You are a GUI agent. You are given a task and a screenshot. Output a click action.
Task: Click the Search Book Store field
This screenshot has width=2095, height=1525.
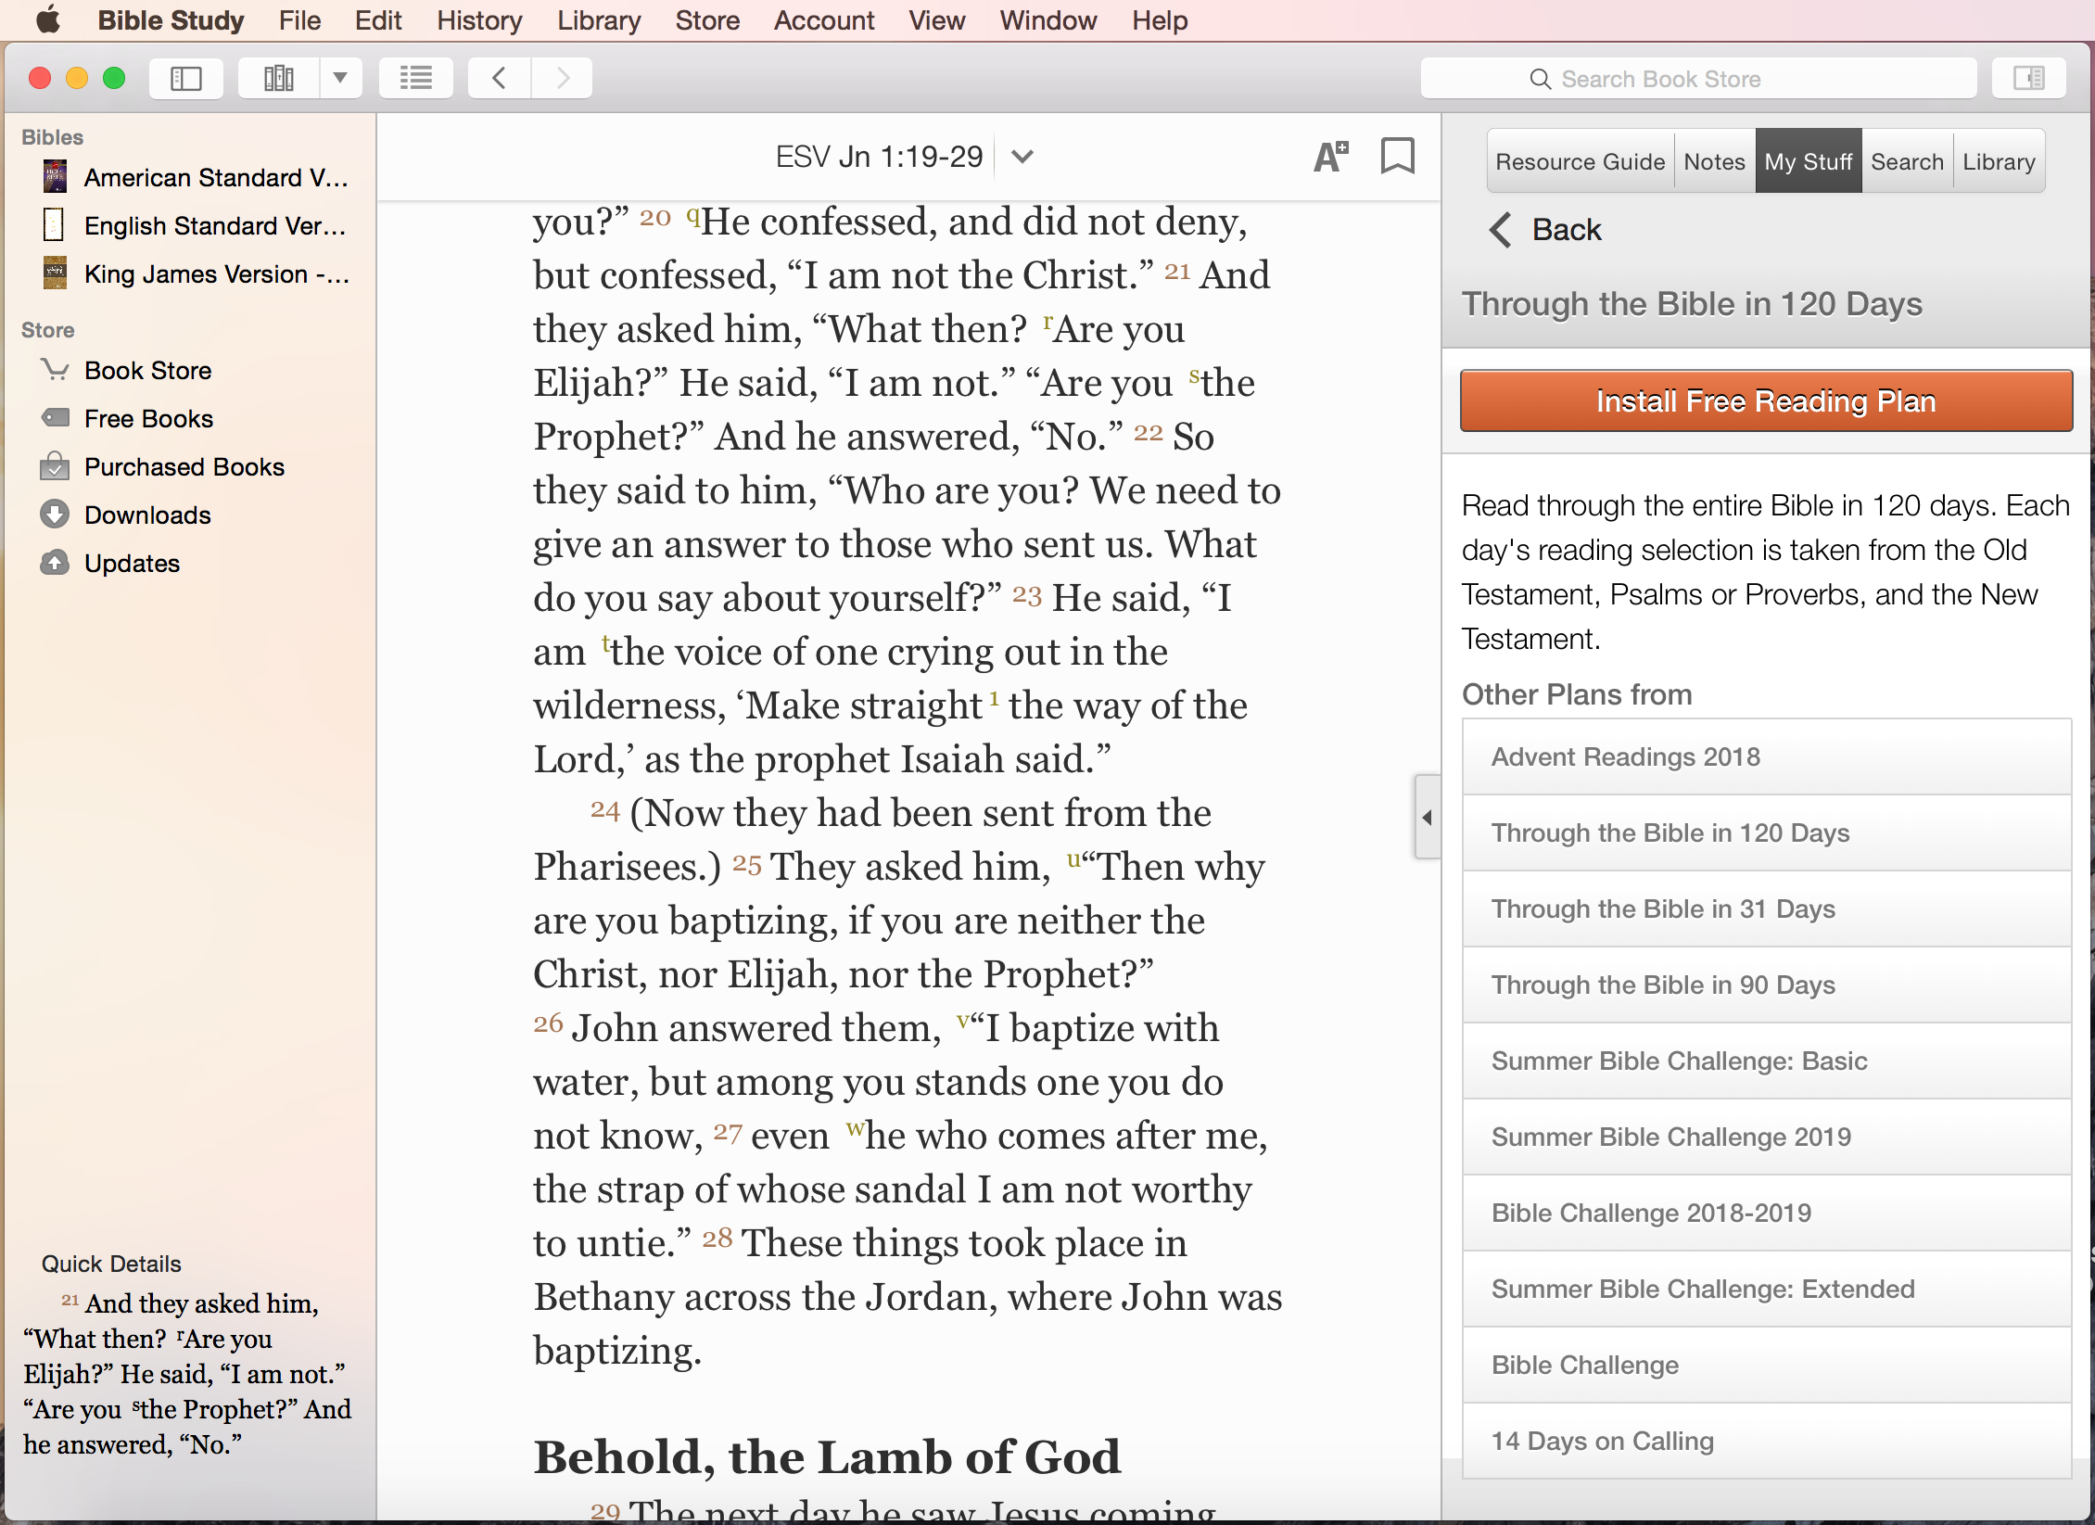click(1698, 79)
